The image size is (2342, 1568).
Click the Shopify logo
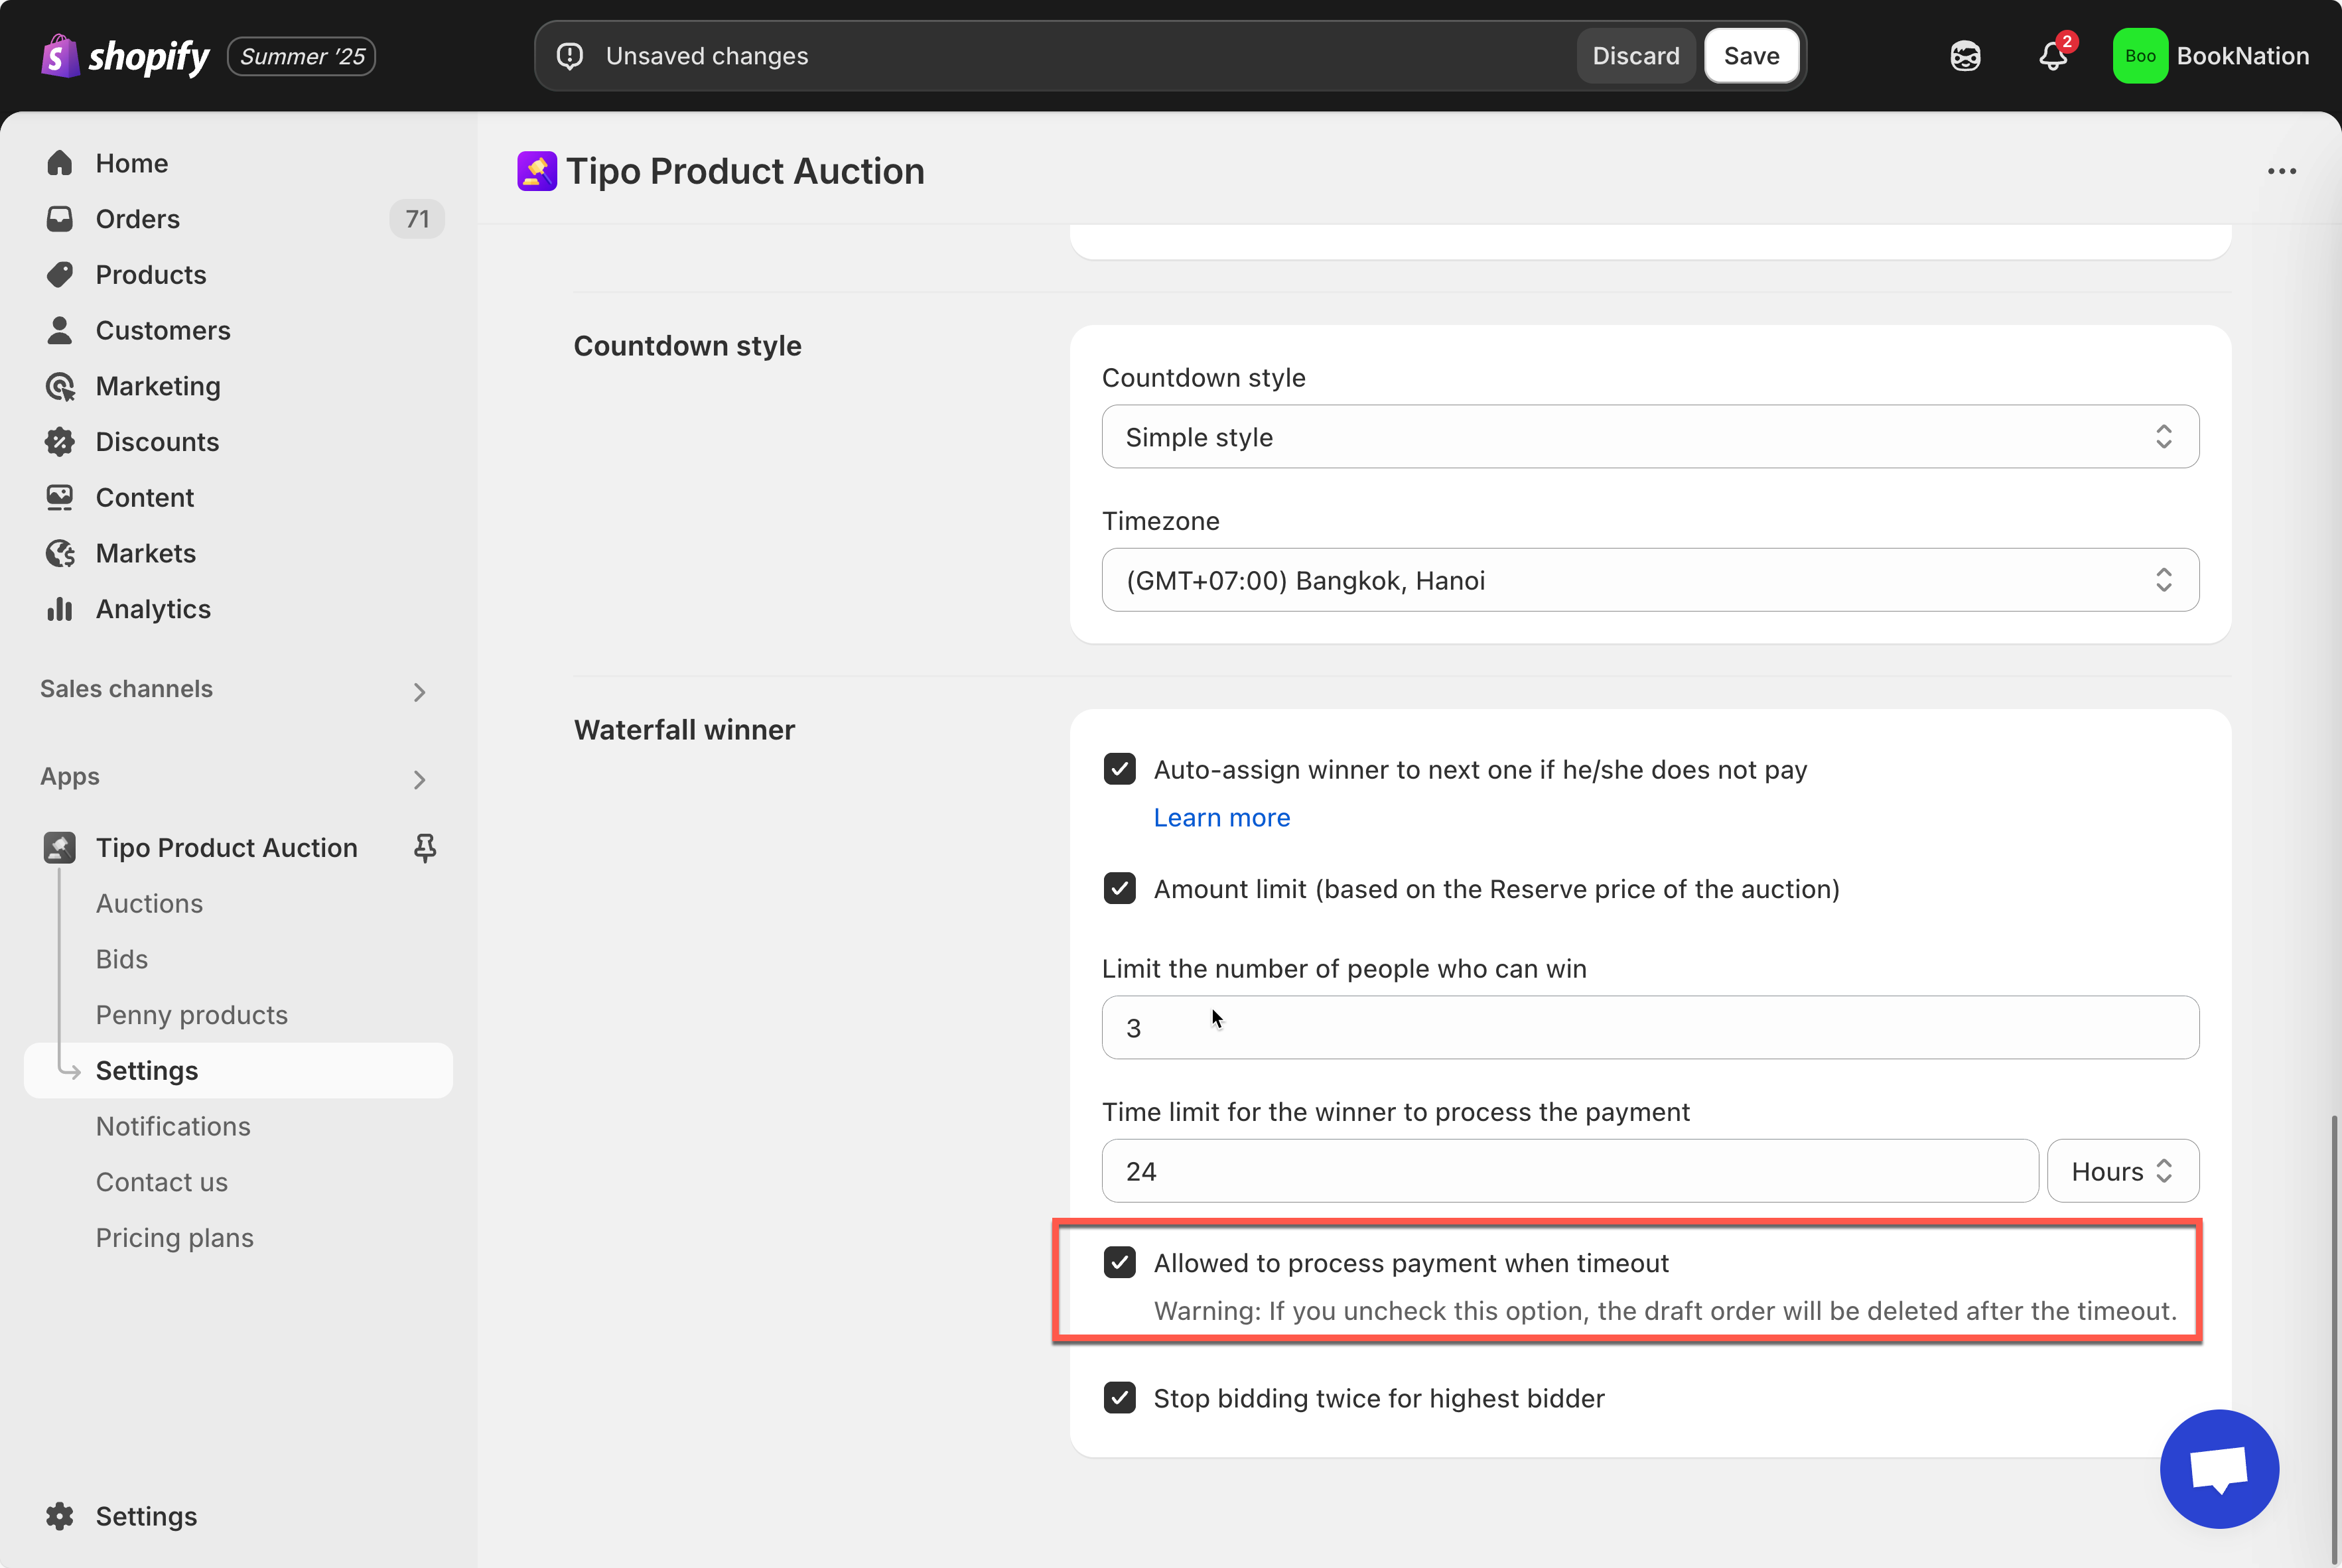[x=125, y=56]
